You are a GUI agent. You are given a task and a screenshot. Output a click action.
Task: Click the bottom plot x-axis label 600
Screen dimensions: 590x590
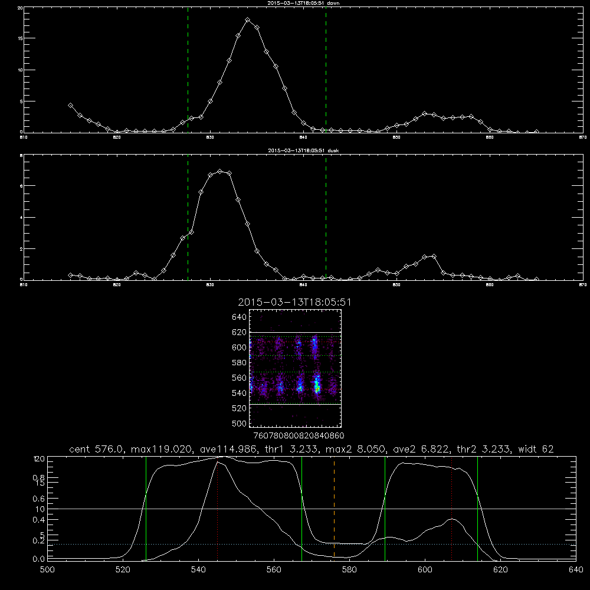pos(425,569)
